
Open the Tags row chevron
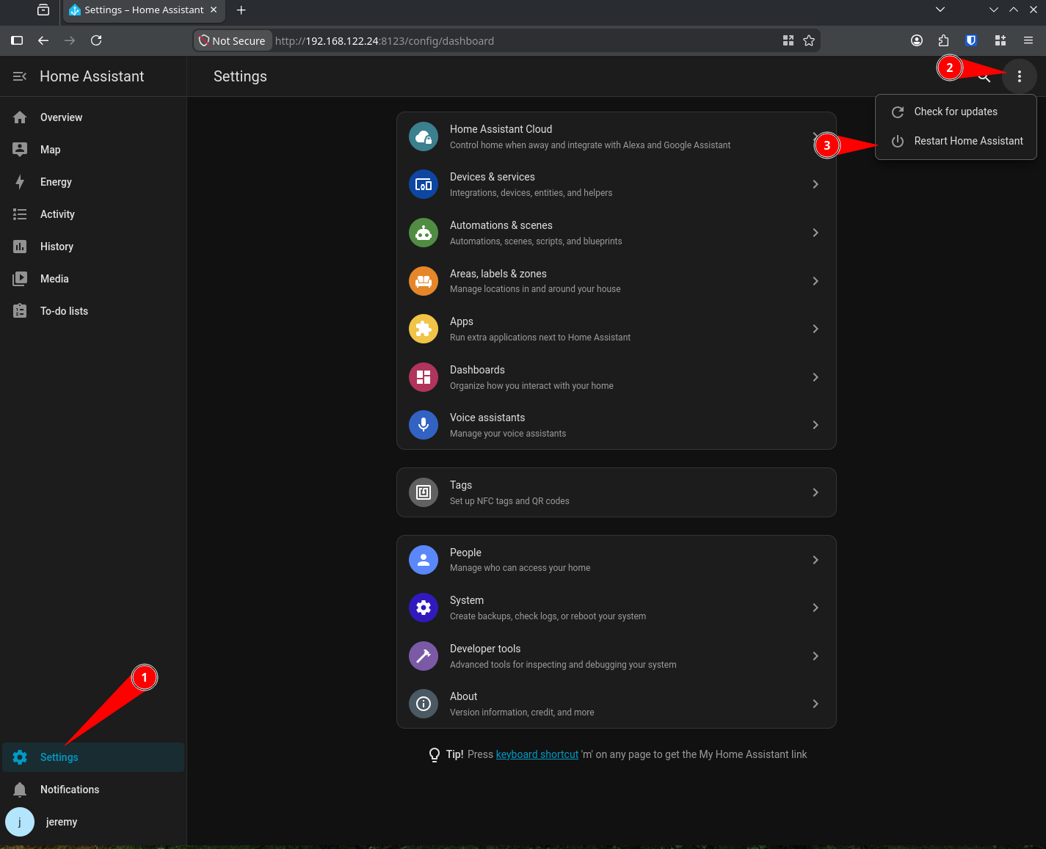(816, 492)
